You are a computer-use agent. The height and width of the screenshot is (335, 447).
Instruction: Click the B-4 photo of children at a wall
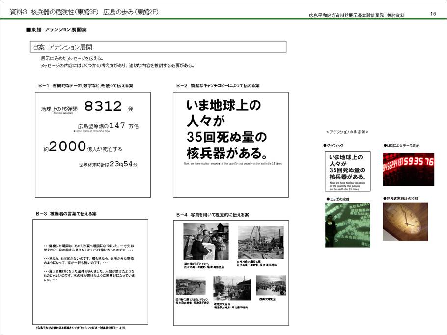click(x=206, y=241)
